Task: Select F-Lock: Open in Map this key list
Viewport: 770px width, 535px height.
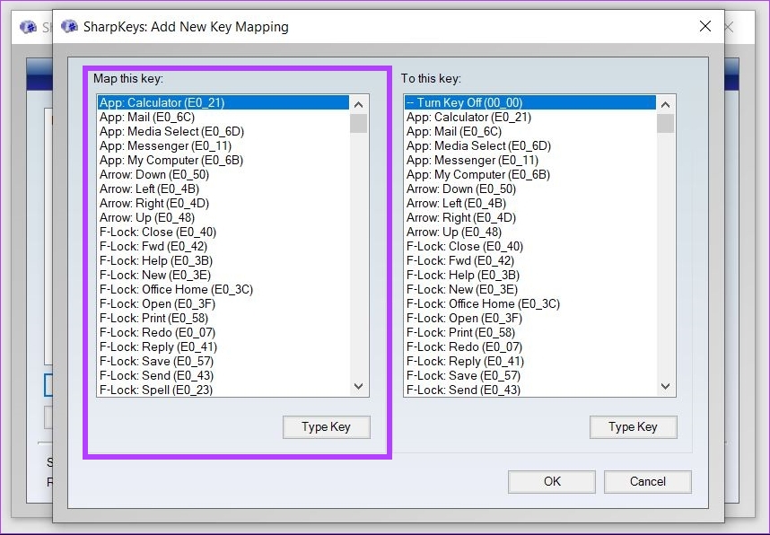Action: 223,303
